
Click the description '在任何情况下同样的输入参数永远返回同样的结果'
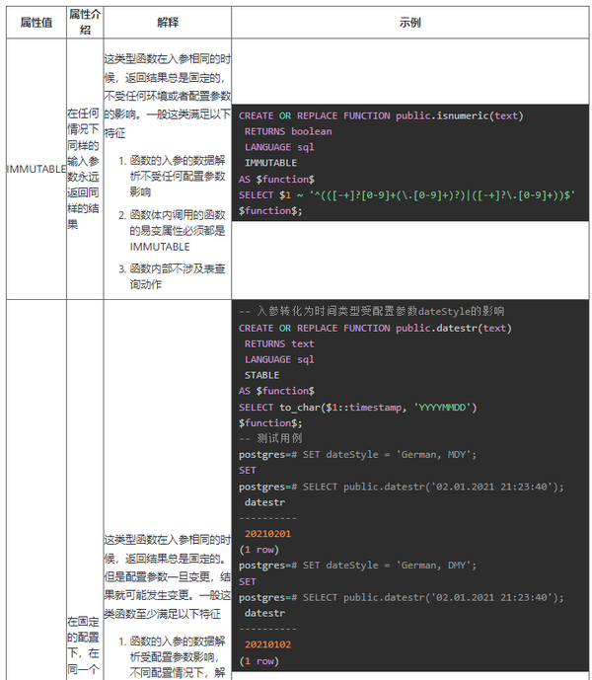click(83, 169)
